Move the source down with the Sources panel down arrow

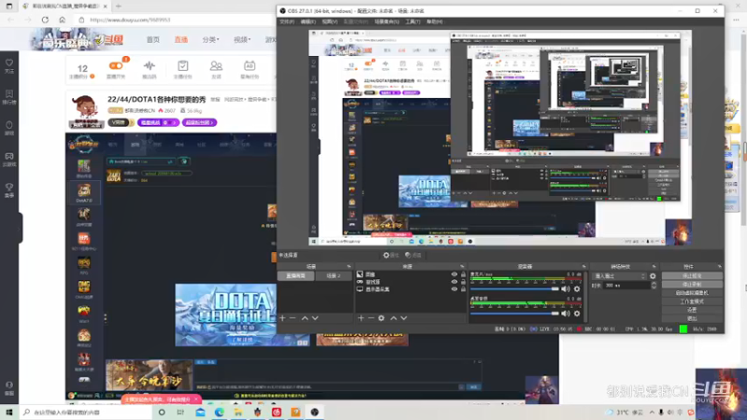[x=403, y=318]
